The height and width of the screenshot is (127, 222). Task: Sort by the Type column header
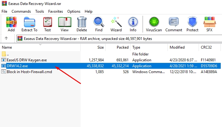(x=149, y=47)
